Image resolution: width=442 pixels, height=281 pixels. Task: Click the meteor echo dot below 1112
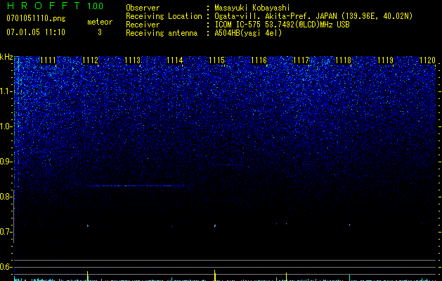point(88,226)
